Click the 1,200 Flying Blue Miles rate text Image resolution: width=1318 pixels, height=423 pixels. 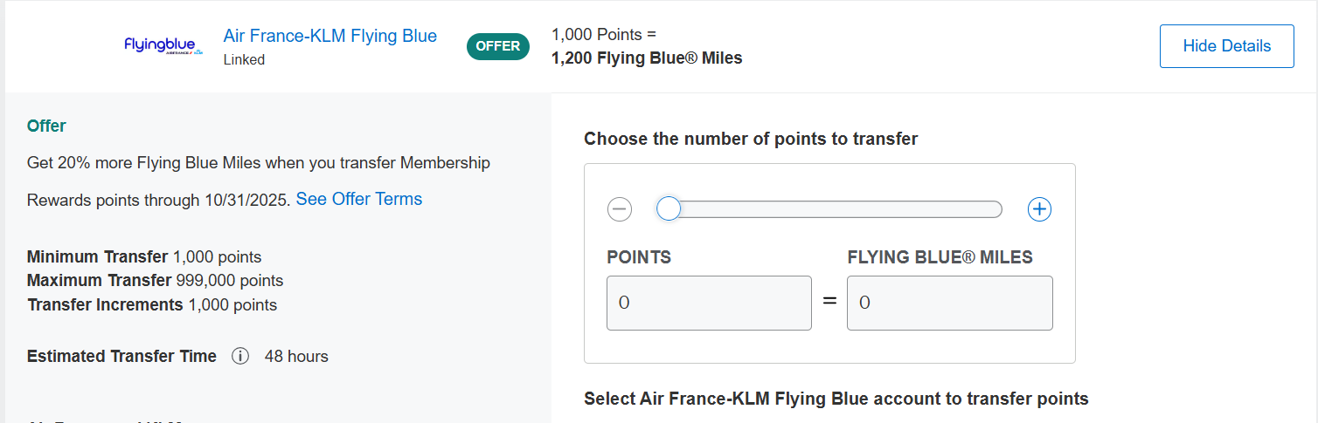(x=647, y=58)
